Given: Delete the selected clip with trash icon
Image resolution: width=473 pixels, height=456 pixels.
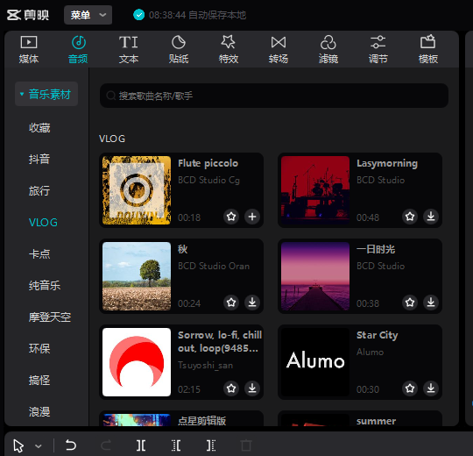Looking at the screenshot, I should 246,445.
